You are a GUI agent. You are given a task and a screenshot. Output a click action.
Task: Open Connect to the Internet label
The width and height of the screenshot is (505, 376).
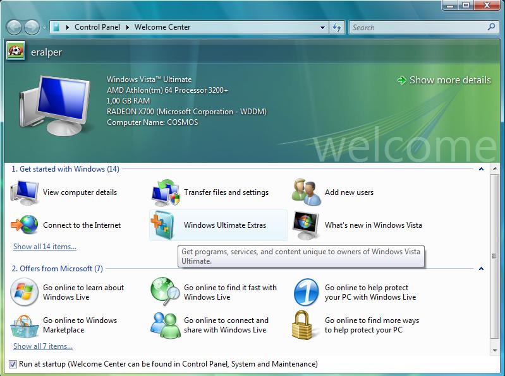coord(82,225)
